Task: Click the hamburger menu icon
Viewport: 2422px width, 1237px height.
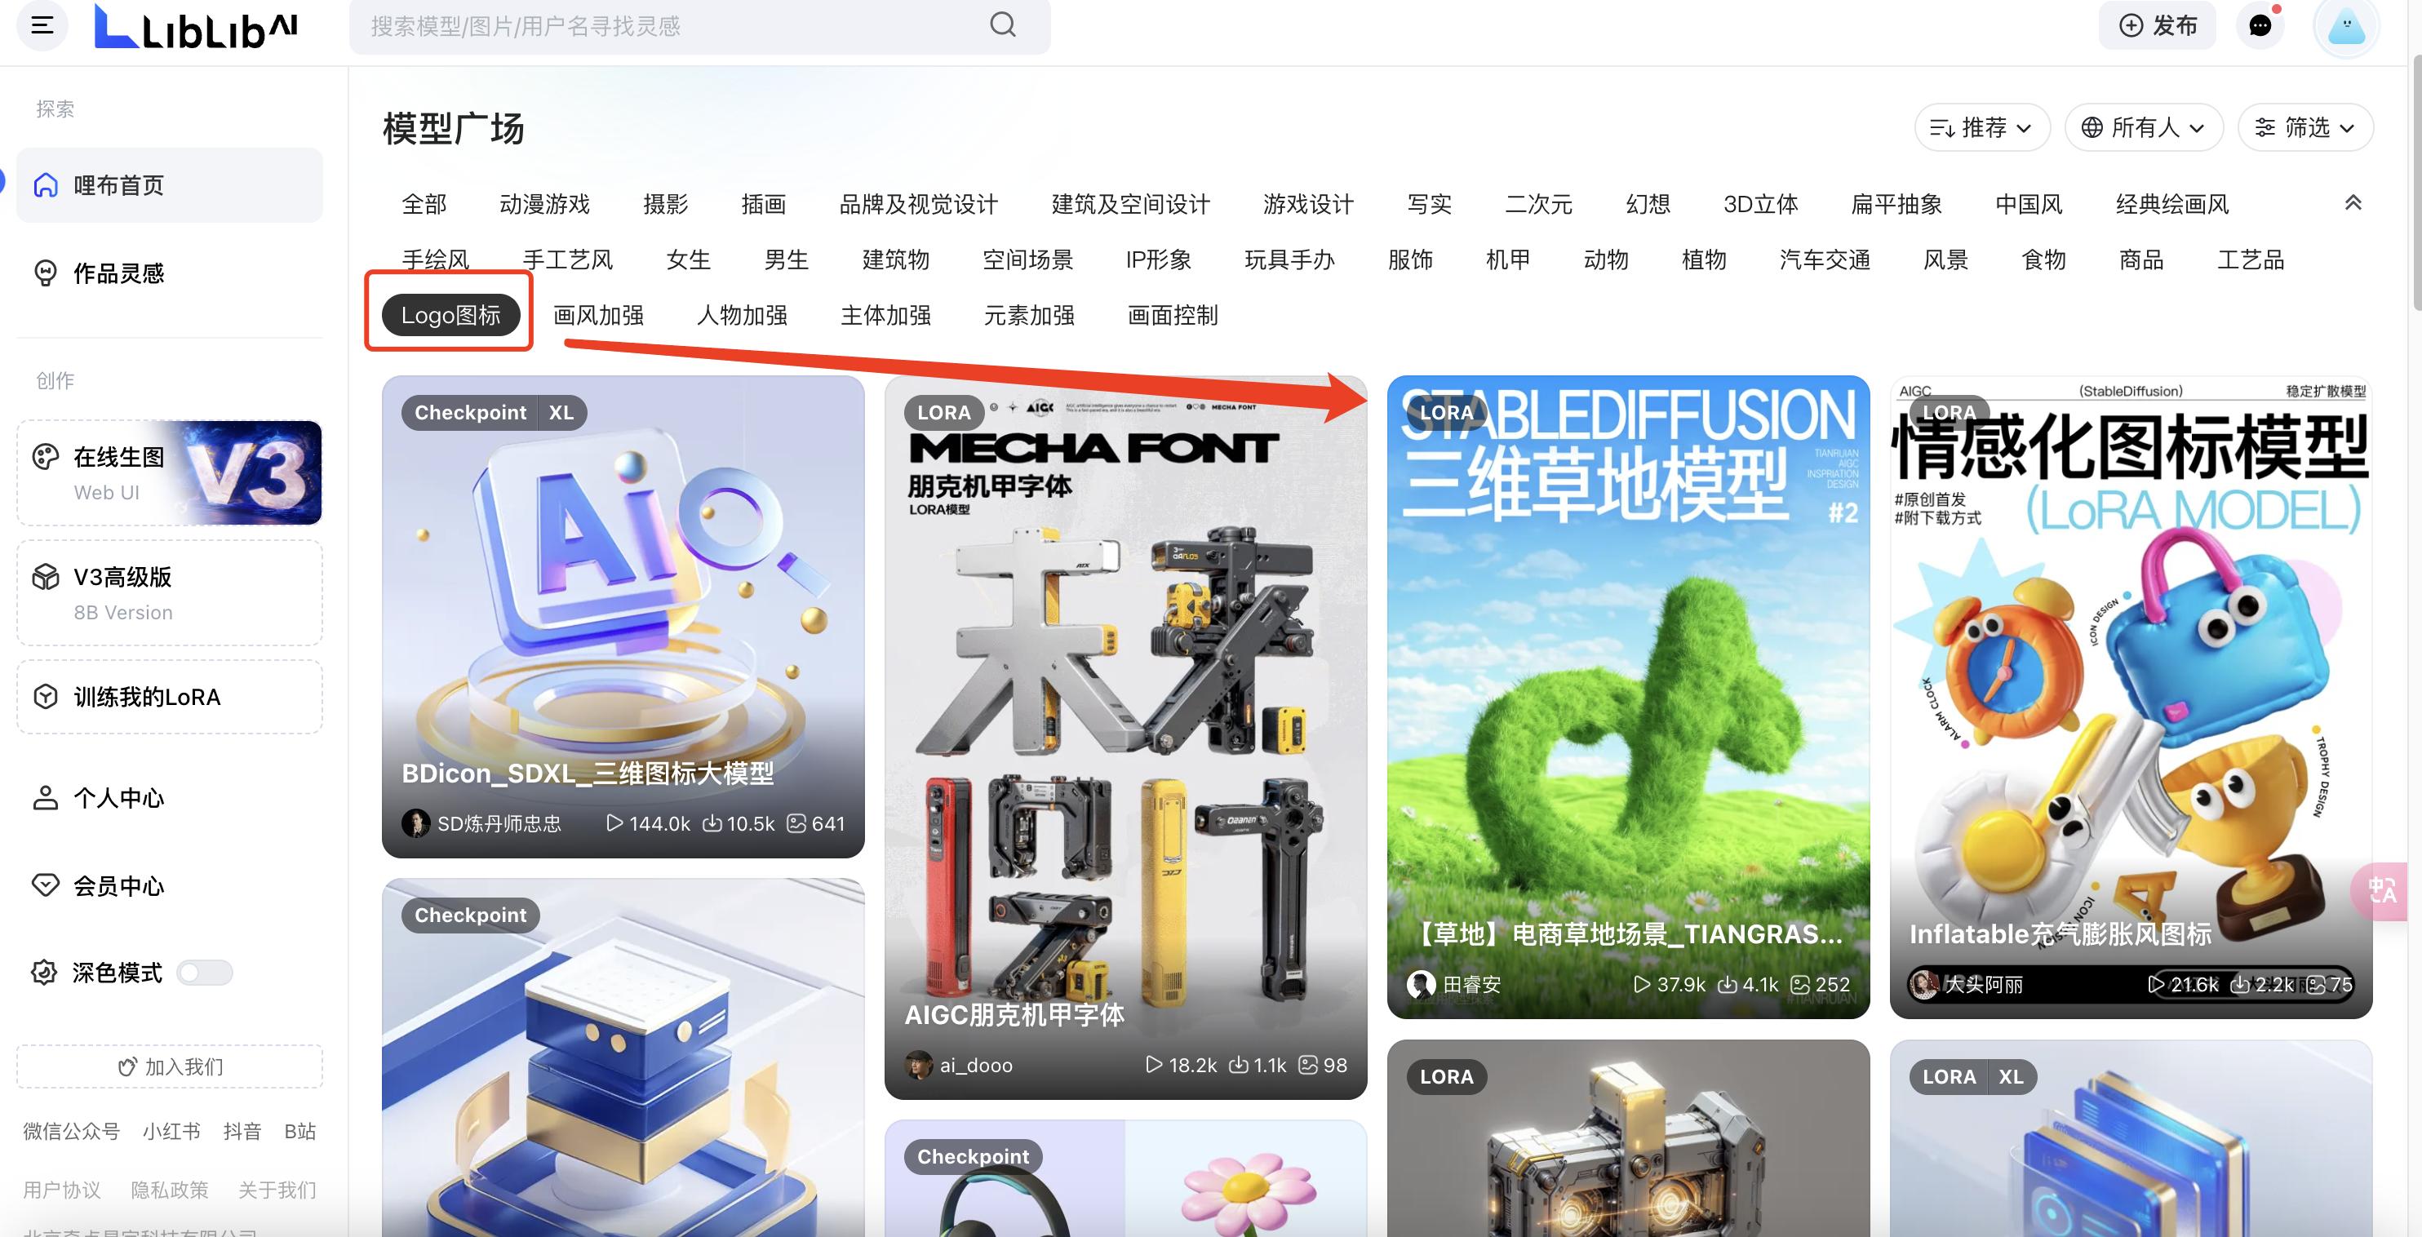Action: coord(42,25)
